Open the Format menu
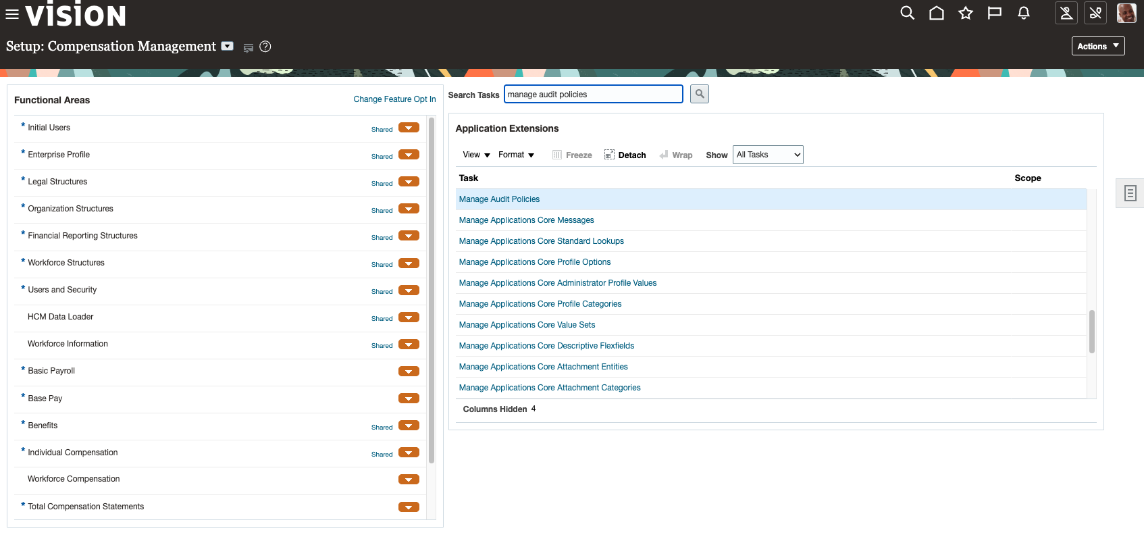Image resolution: width=1144 pixels, height=537 pixels. pos(516,155)
